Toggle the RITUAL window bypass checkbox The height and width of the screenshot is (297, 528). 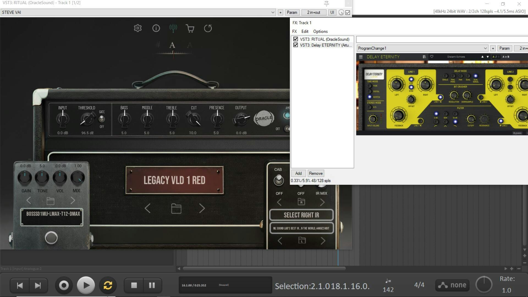(x=348, y=12)
